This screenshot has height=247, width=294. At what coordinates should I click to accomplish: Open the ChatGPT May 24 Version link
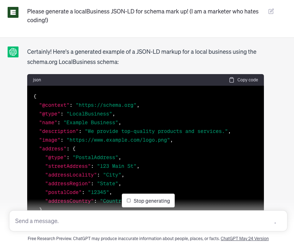pyautogui.click(x=244, y=239)
